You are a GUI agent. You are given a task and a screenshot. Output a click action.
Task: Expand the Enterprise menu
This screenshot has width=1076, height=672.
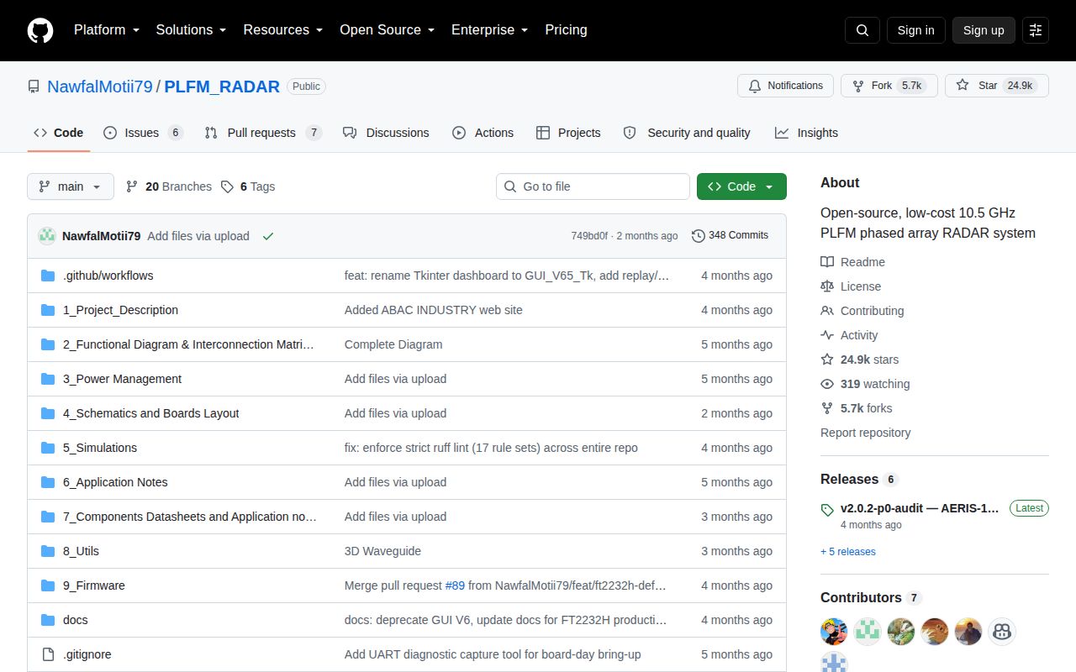pyautogui.click(x=489, y=30)
